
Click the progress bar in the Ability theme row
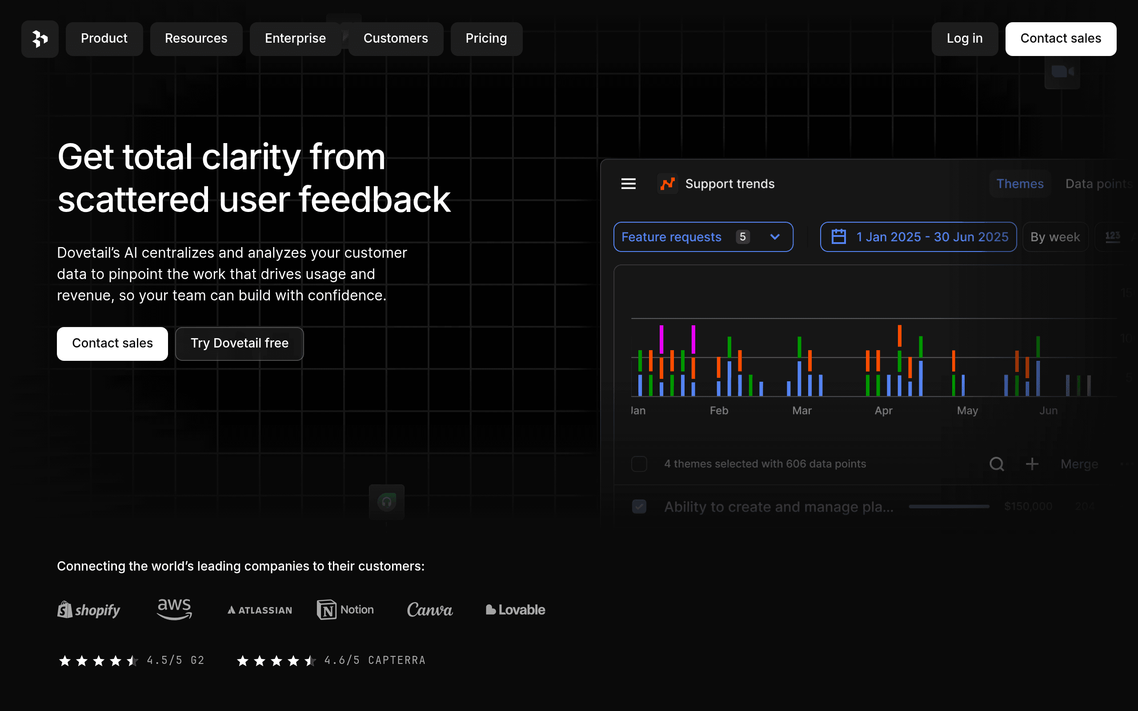[x=949, y=507]
